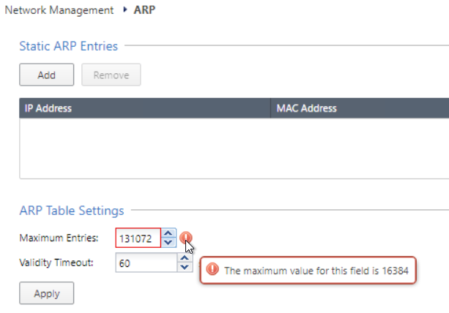This screenshot has height=313, width=449.
Task: Click the warning icon inside the tooltip
Action: pos(212,269)
